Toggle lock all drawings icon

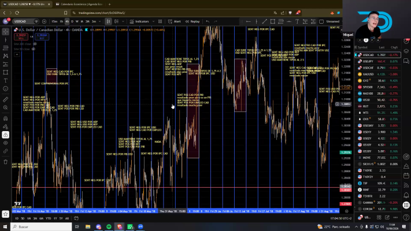pos(6,135)
